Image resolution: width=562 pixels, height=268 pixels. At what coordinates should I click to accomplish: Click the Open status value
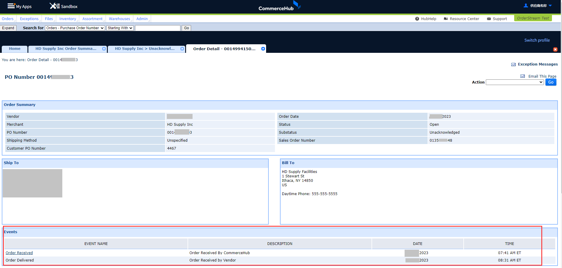434,125
